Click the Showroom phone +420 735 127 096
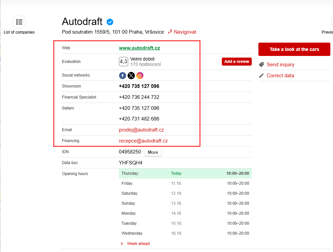 (139, 86)
